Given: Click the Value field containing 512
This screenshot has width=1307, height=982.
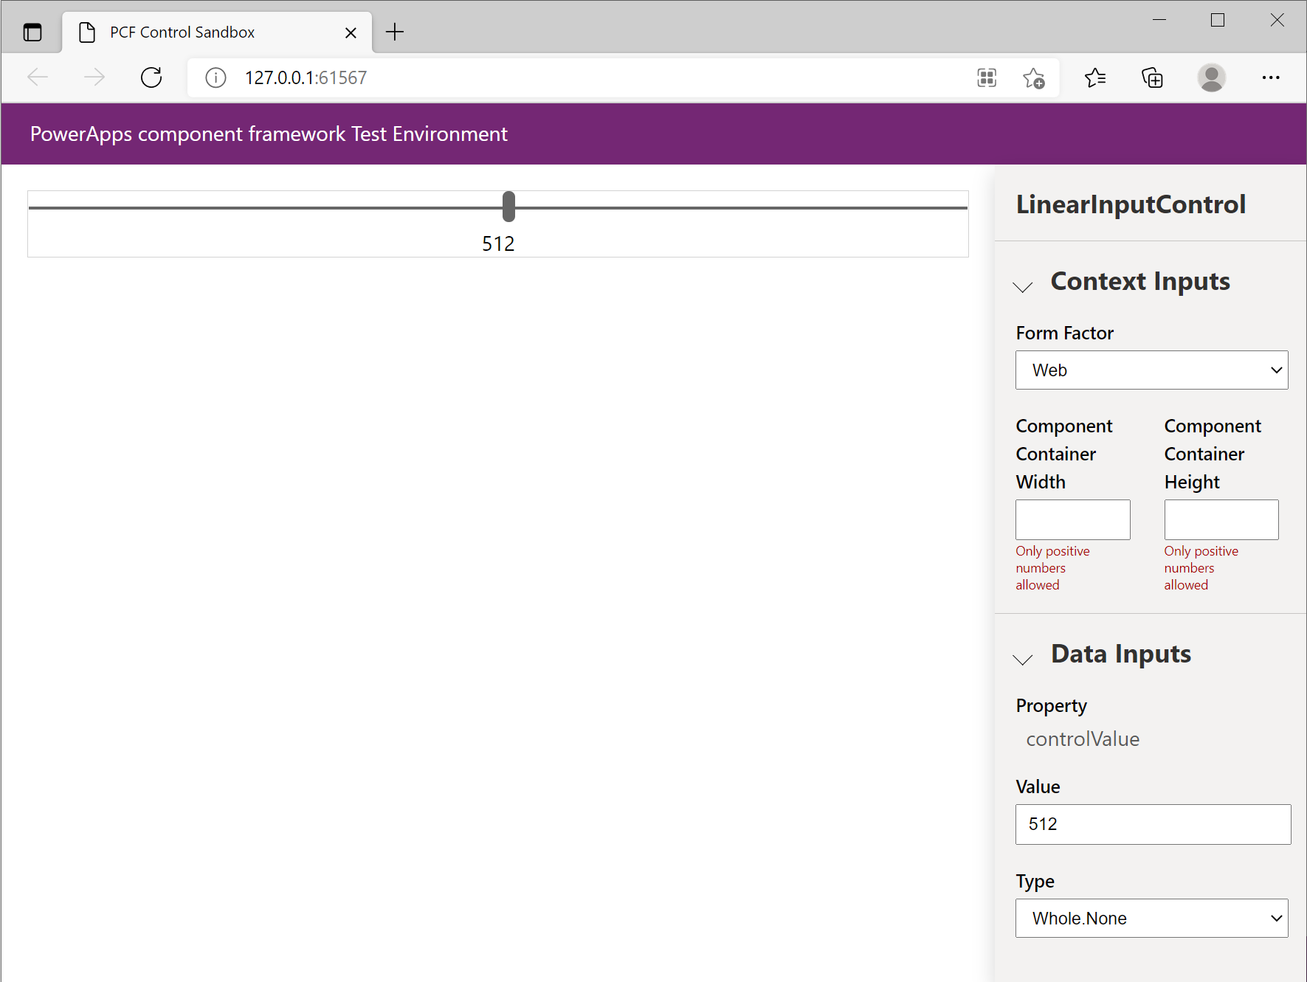Looking at the screenshot, I should [x=1152, y=824].
